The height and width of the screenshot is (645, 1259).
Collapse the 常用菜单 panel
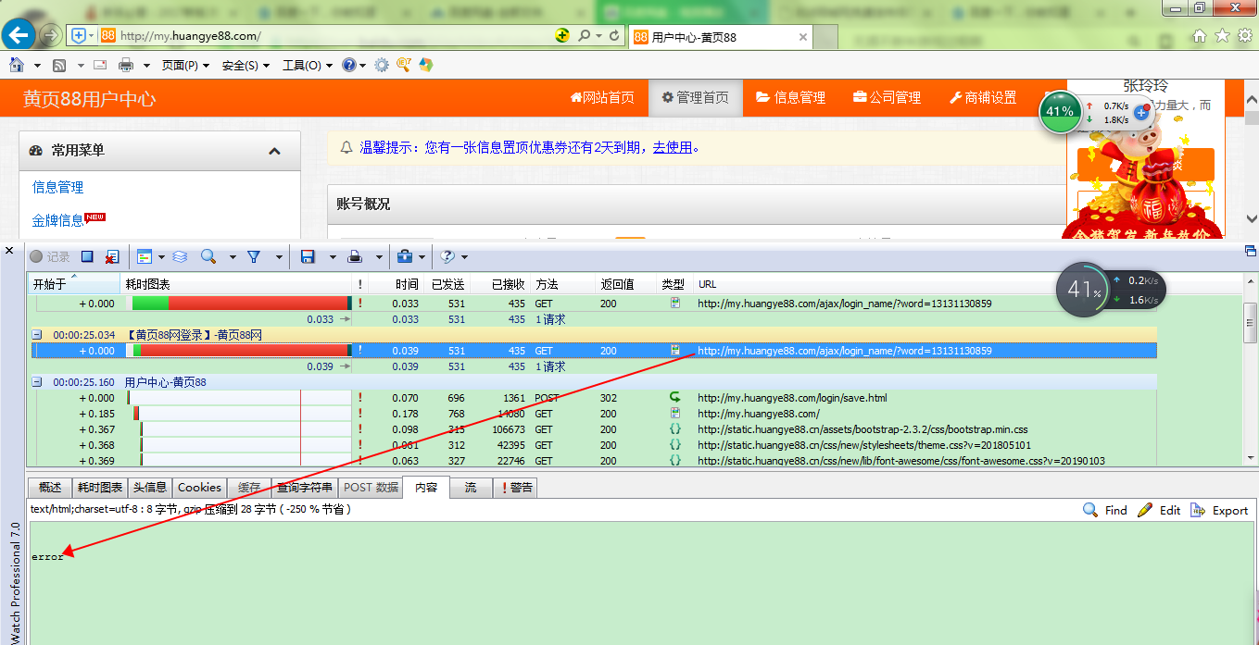click(x=274, y=150)
